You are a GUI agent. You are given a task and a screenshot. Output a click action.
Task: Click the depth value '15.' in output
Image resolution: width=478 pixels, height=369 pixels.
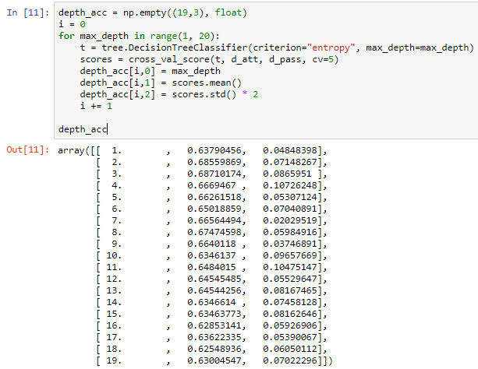click(114, 314)
